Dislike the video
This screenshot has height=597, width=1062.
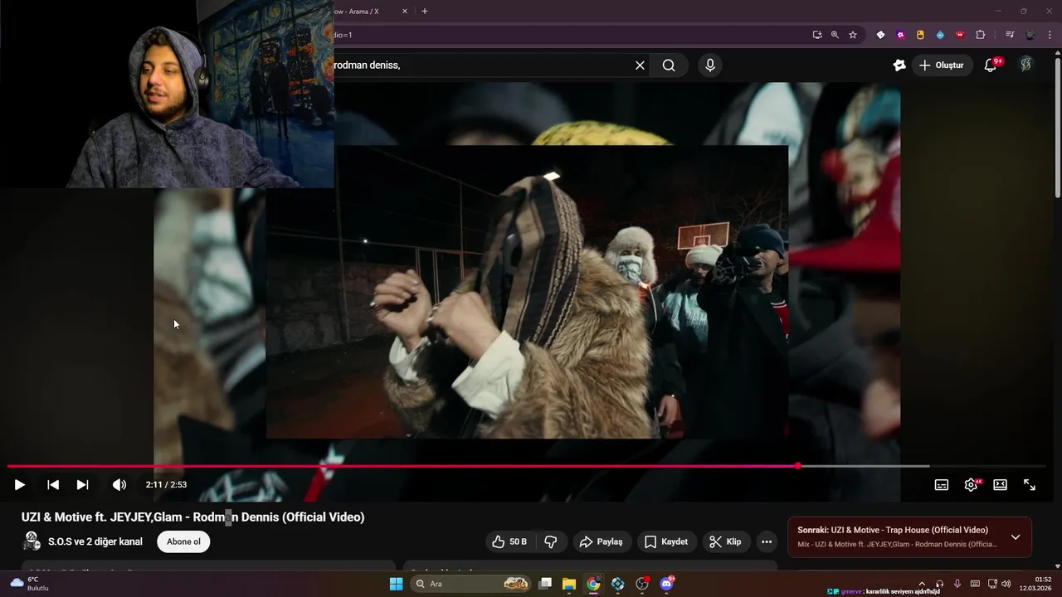[x=551, y=541]
